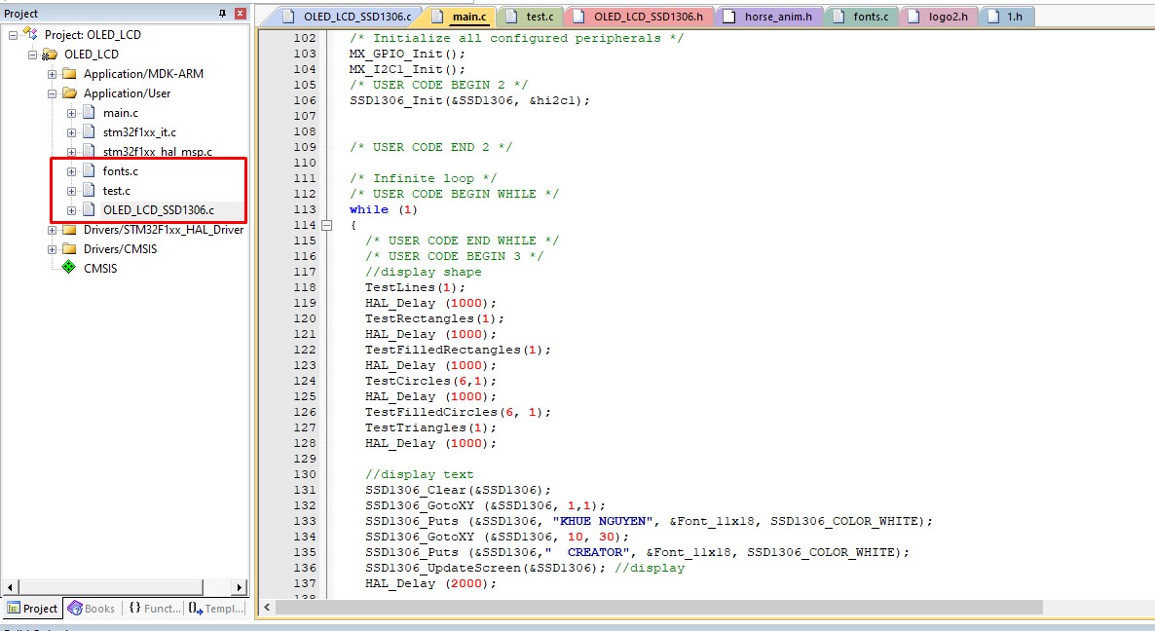This screenshot has height=631, width=1155.
Task: Click the green CMSIS component icon
Action: (x=68, y=268)
